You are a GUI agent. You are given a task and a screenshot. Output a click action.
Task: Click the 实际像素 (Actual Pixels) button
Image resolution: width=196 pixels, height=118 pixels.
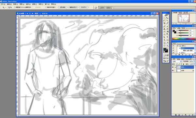pos(63,7)
